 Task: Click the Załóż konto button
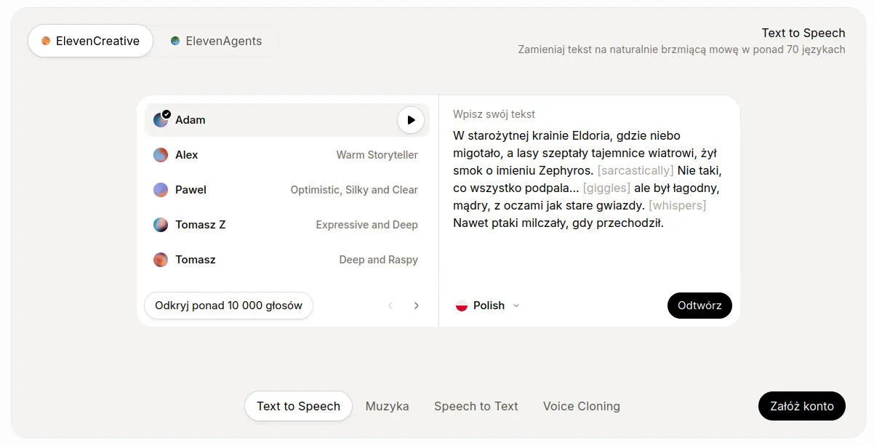(801, 406)
